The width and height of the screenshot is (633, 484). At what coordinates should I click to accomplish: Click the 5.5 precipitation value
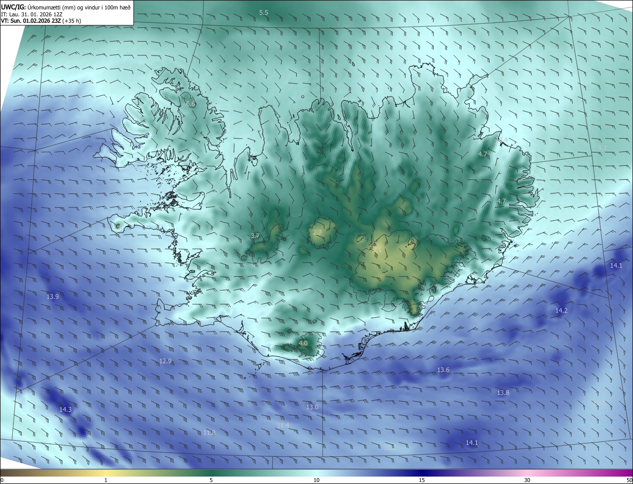pyautogui.click(x=264, y=12)
